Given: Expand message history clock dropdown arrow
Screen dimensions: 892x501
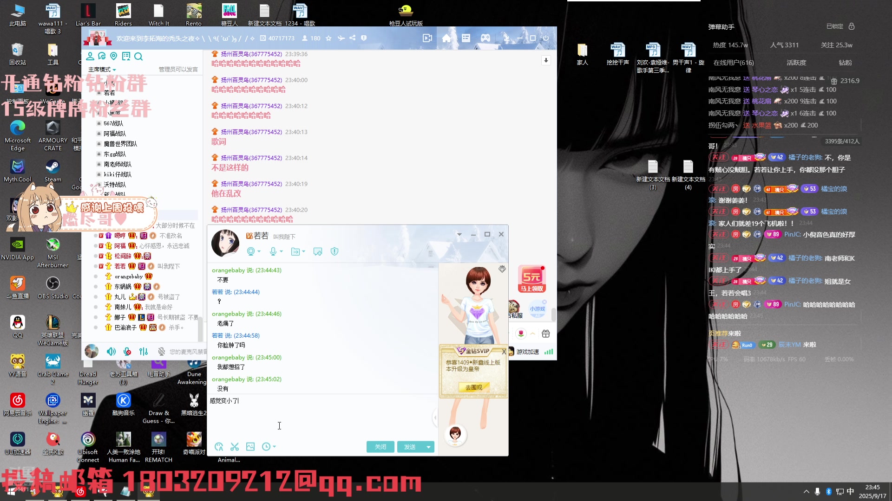Looking at the screenshot, I should coord(275,447).
